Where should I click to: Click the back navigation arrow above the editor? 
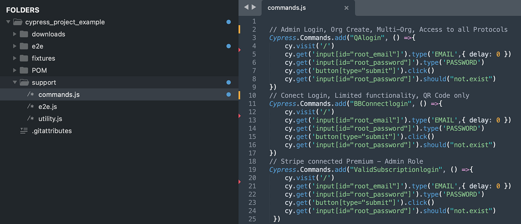pos(247,7)
